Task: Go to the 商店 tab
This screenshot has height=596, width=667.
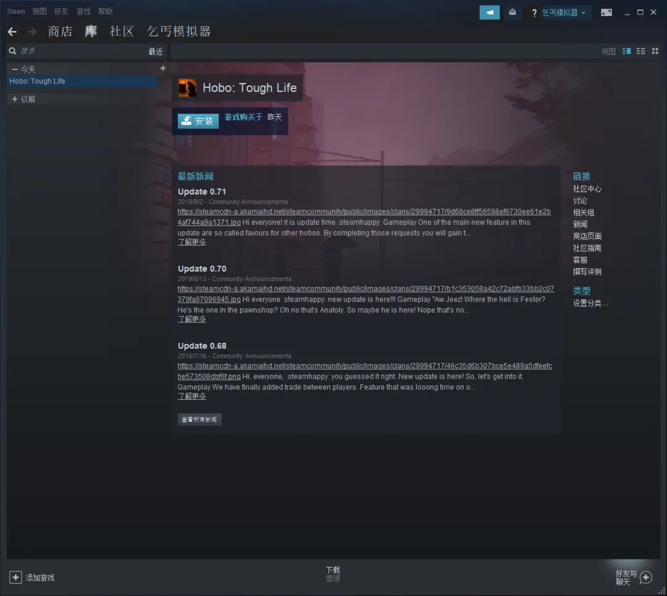Action: [60, 31]
